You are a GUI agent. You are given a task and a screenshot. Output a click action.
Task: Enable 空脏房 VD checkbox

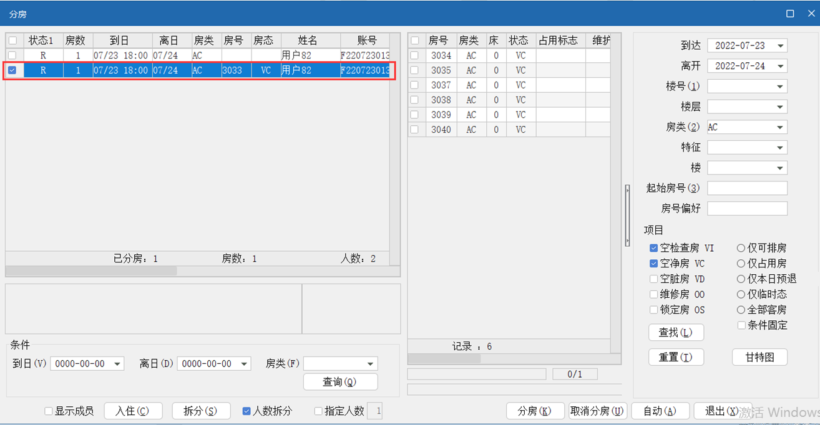(653, 279)
